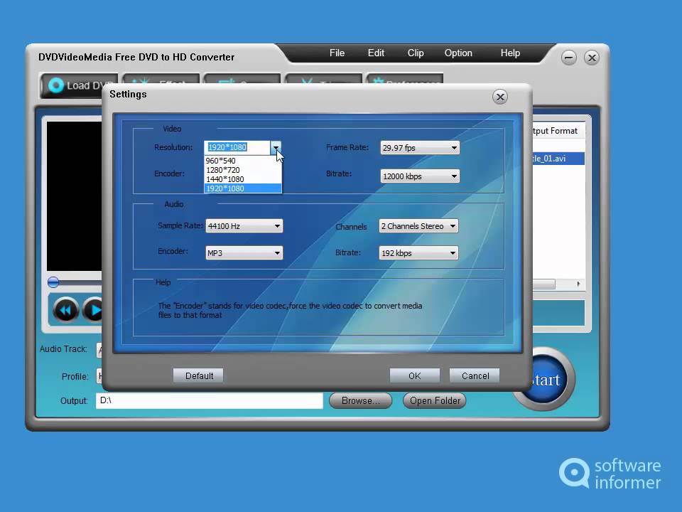Open the Option menu
This screenshot has height=512, width=682.
pos(458,53)
